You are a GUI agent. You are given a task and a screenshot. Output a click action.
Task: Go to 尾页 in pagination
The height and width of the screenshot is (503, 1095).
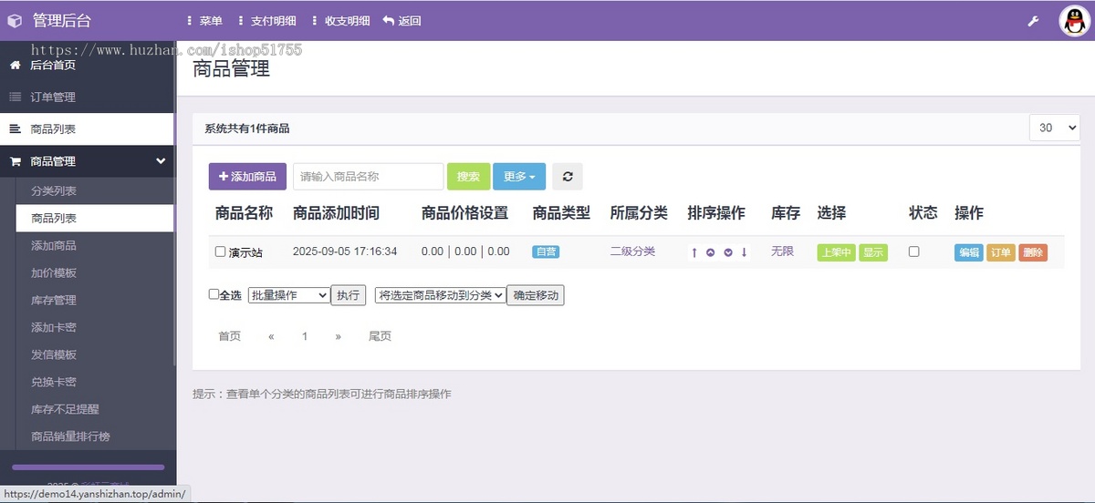pyautogui.click(x=380, y=336)
